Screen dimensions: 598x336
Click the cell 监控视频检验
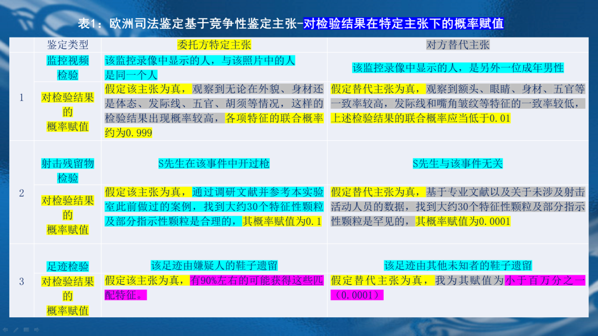click(68, 68)
